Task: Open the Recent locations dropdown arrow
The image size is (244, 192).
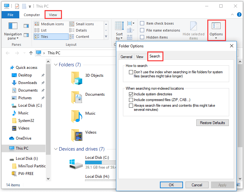Action: point(24,53)
